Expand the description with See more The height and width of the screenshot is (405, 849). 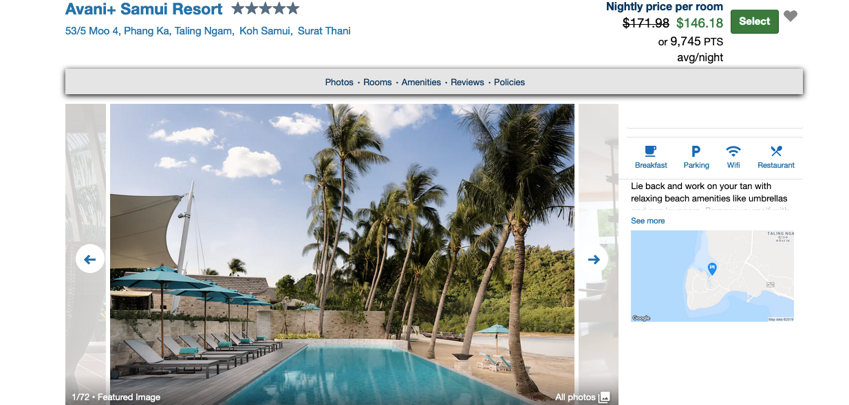[x=648, y=221]
